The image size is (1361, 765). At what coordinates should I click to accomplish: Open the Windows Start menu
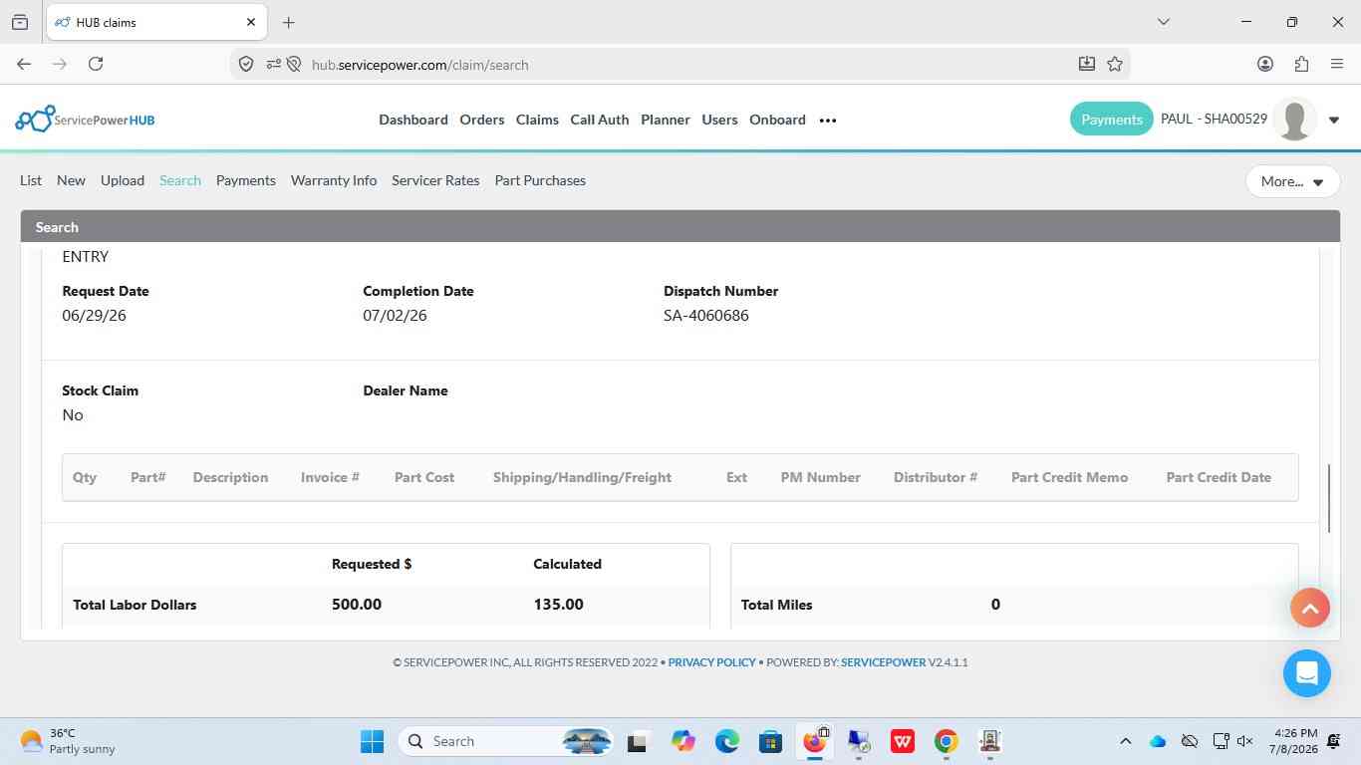coord(372,741)
